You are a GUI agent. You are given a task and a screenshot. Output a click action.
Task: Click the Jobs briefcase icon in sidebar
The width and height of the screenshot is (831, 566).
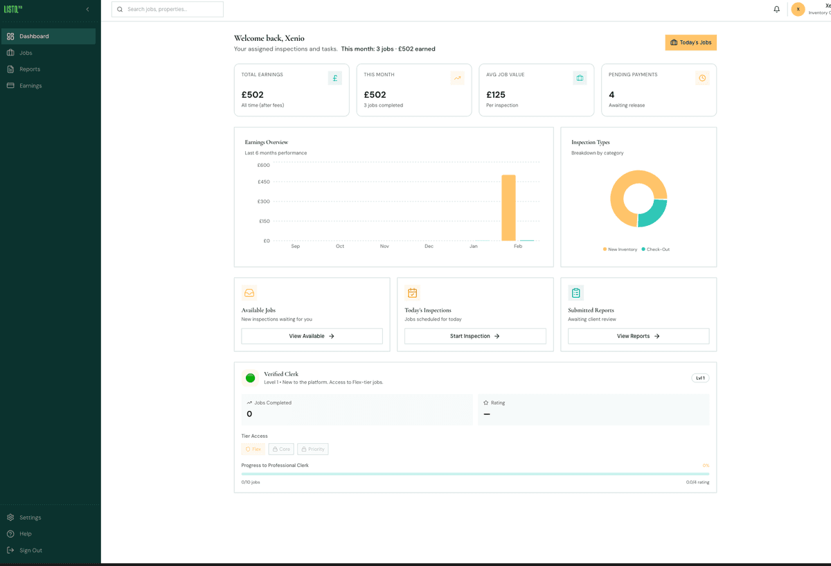click(x=10, y=53)
